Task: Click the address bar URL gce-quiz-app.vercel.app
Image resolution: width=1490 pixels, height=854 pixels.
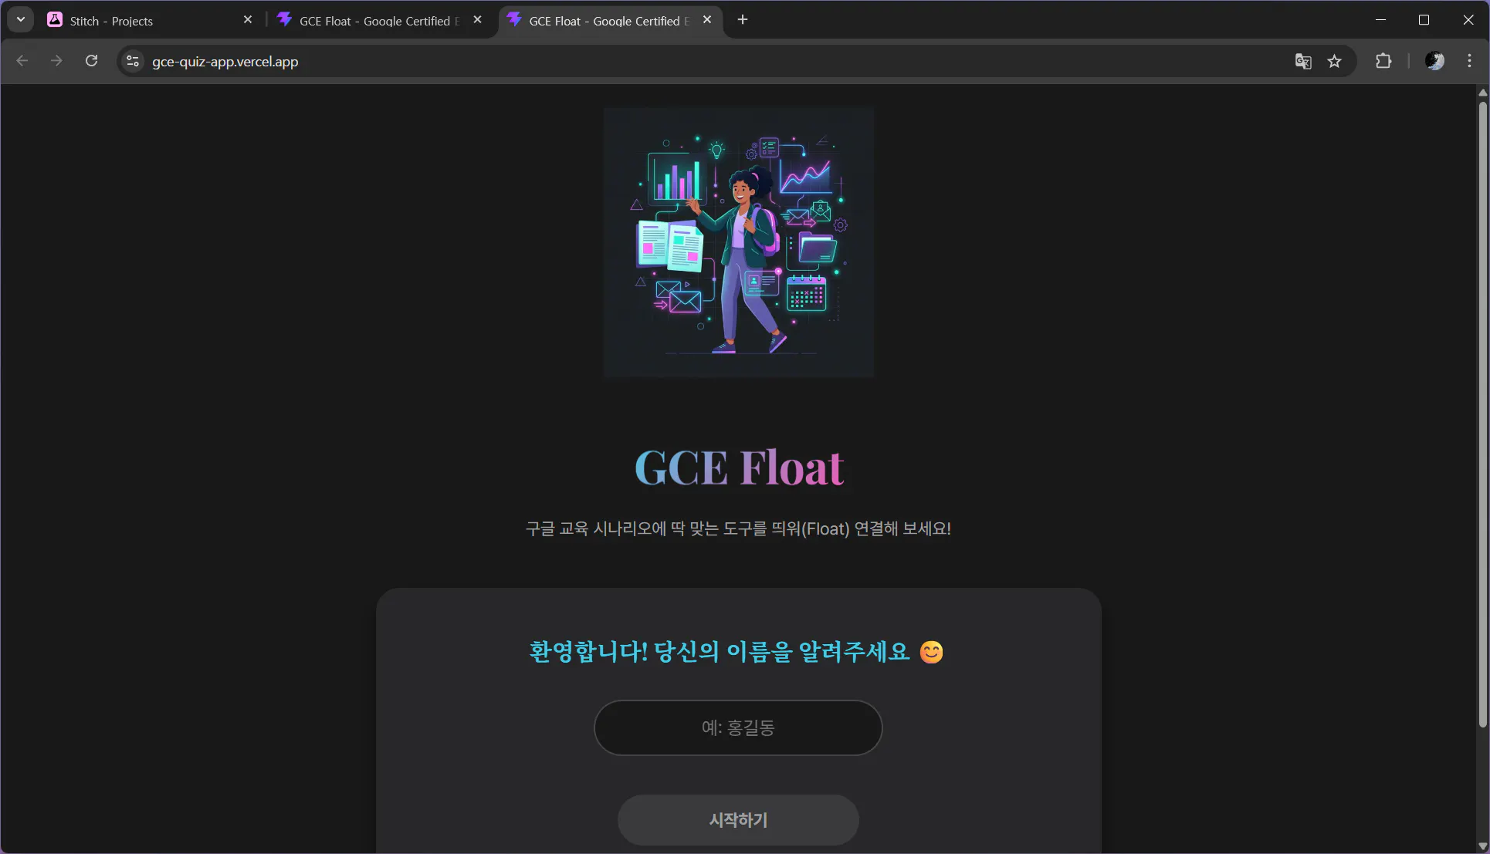Action: pos(225,62)
